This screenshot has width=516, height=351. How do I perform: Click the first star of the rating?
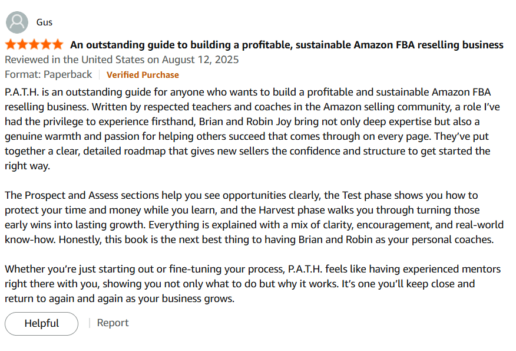tap(11, 45)
